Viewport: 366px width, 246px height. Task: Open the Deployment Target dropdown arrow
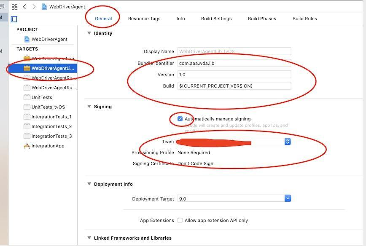(x=288, y=198)
